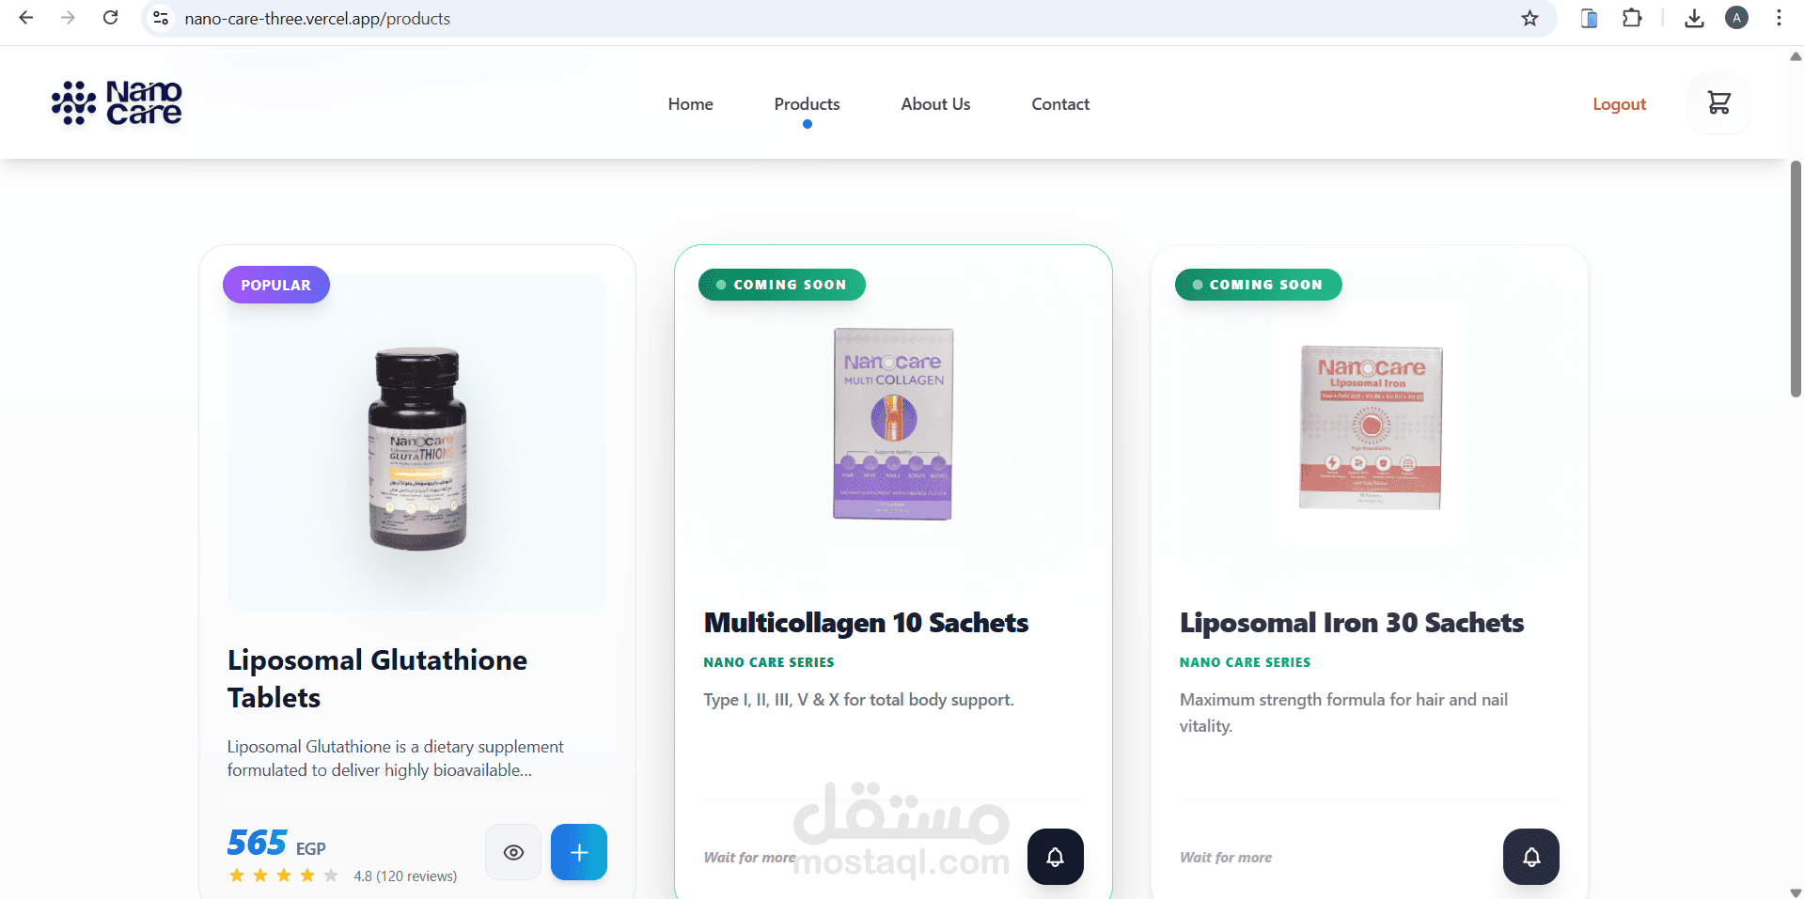This screenshot has width=1804, height=899.
Task: Click the Nano Care logo
Action: tap(117, 103)
